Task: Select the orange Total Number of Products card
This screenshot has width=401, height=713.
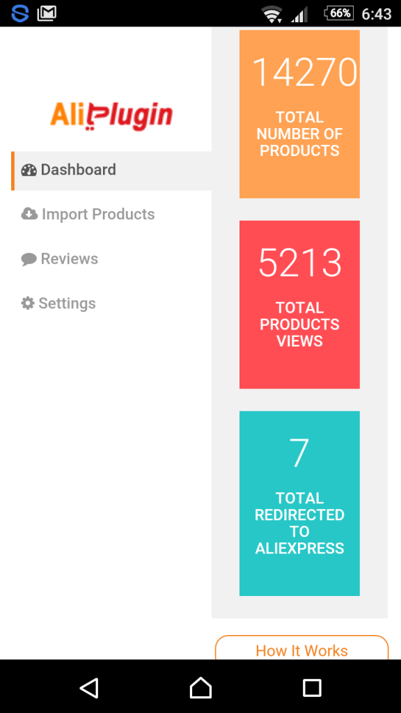Action: point(299,114)
